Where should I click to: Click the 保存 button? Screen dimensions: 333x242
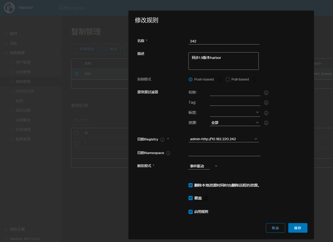click(298, 228)
